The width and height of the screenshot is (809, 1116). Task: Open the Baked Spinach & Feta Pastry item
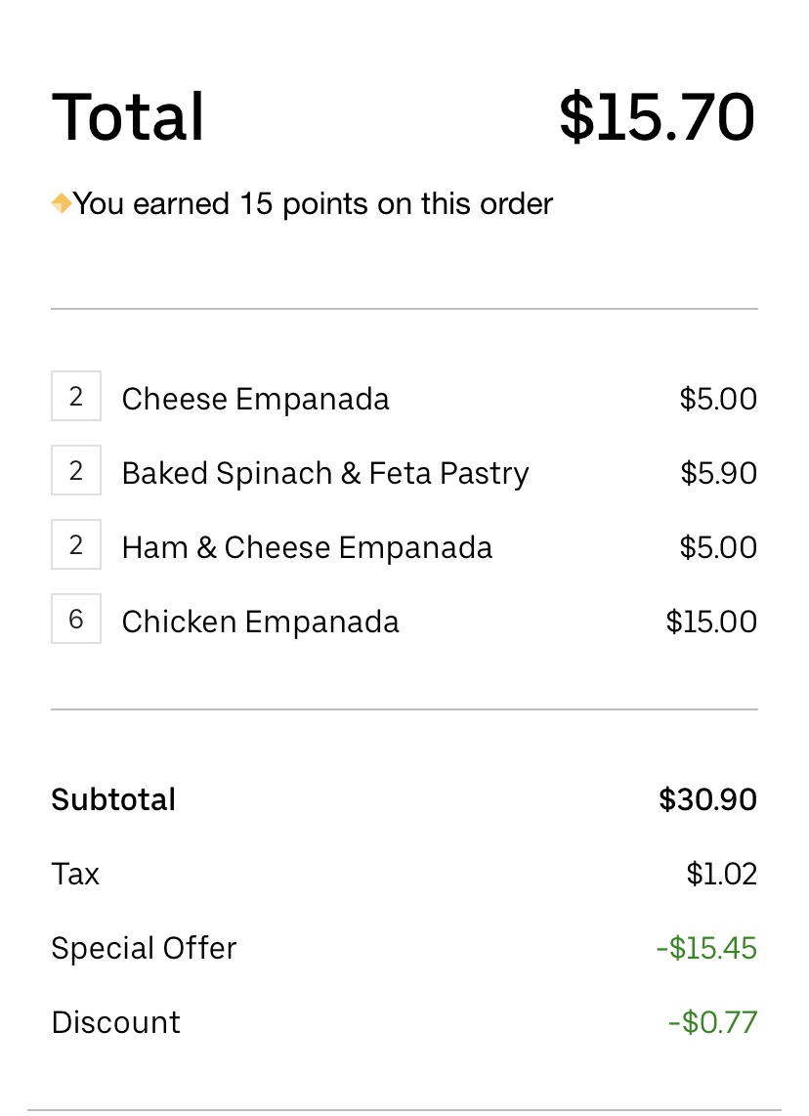pyautogui.click(x=325, y=473)
